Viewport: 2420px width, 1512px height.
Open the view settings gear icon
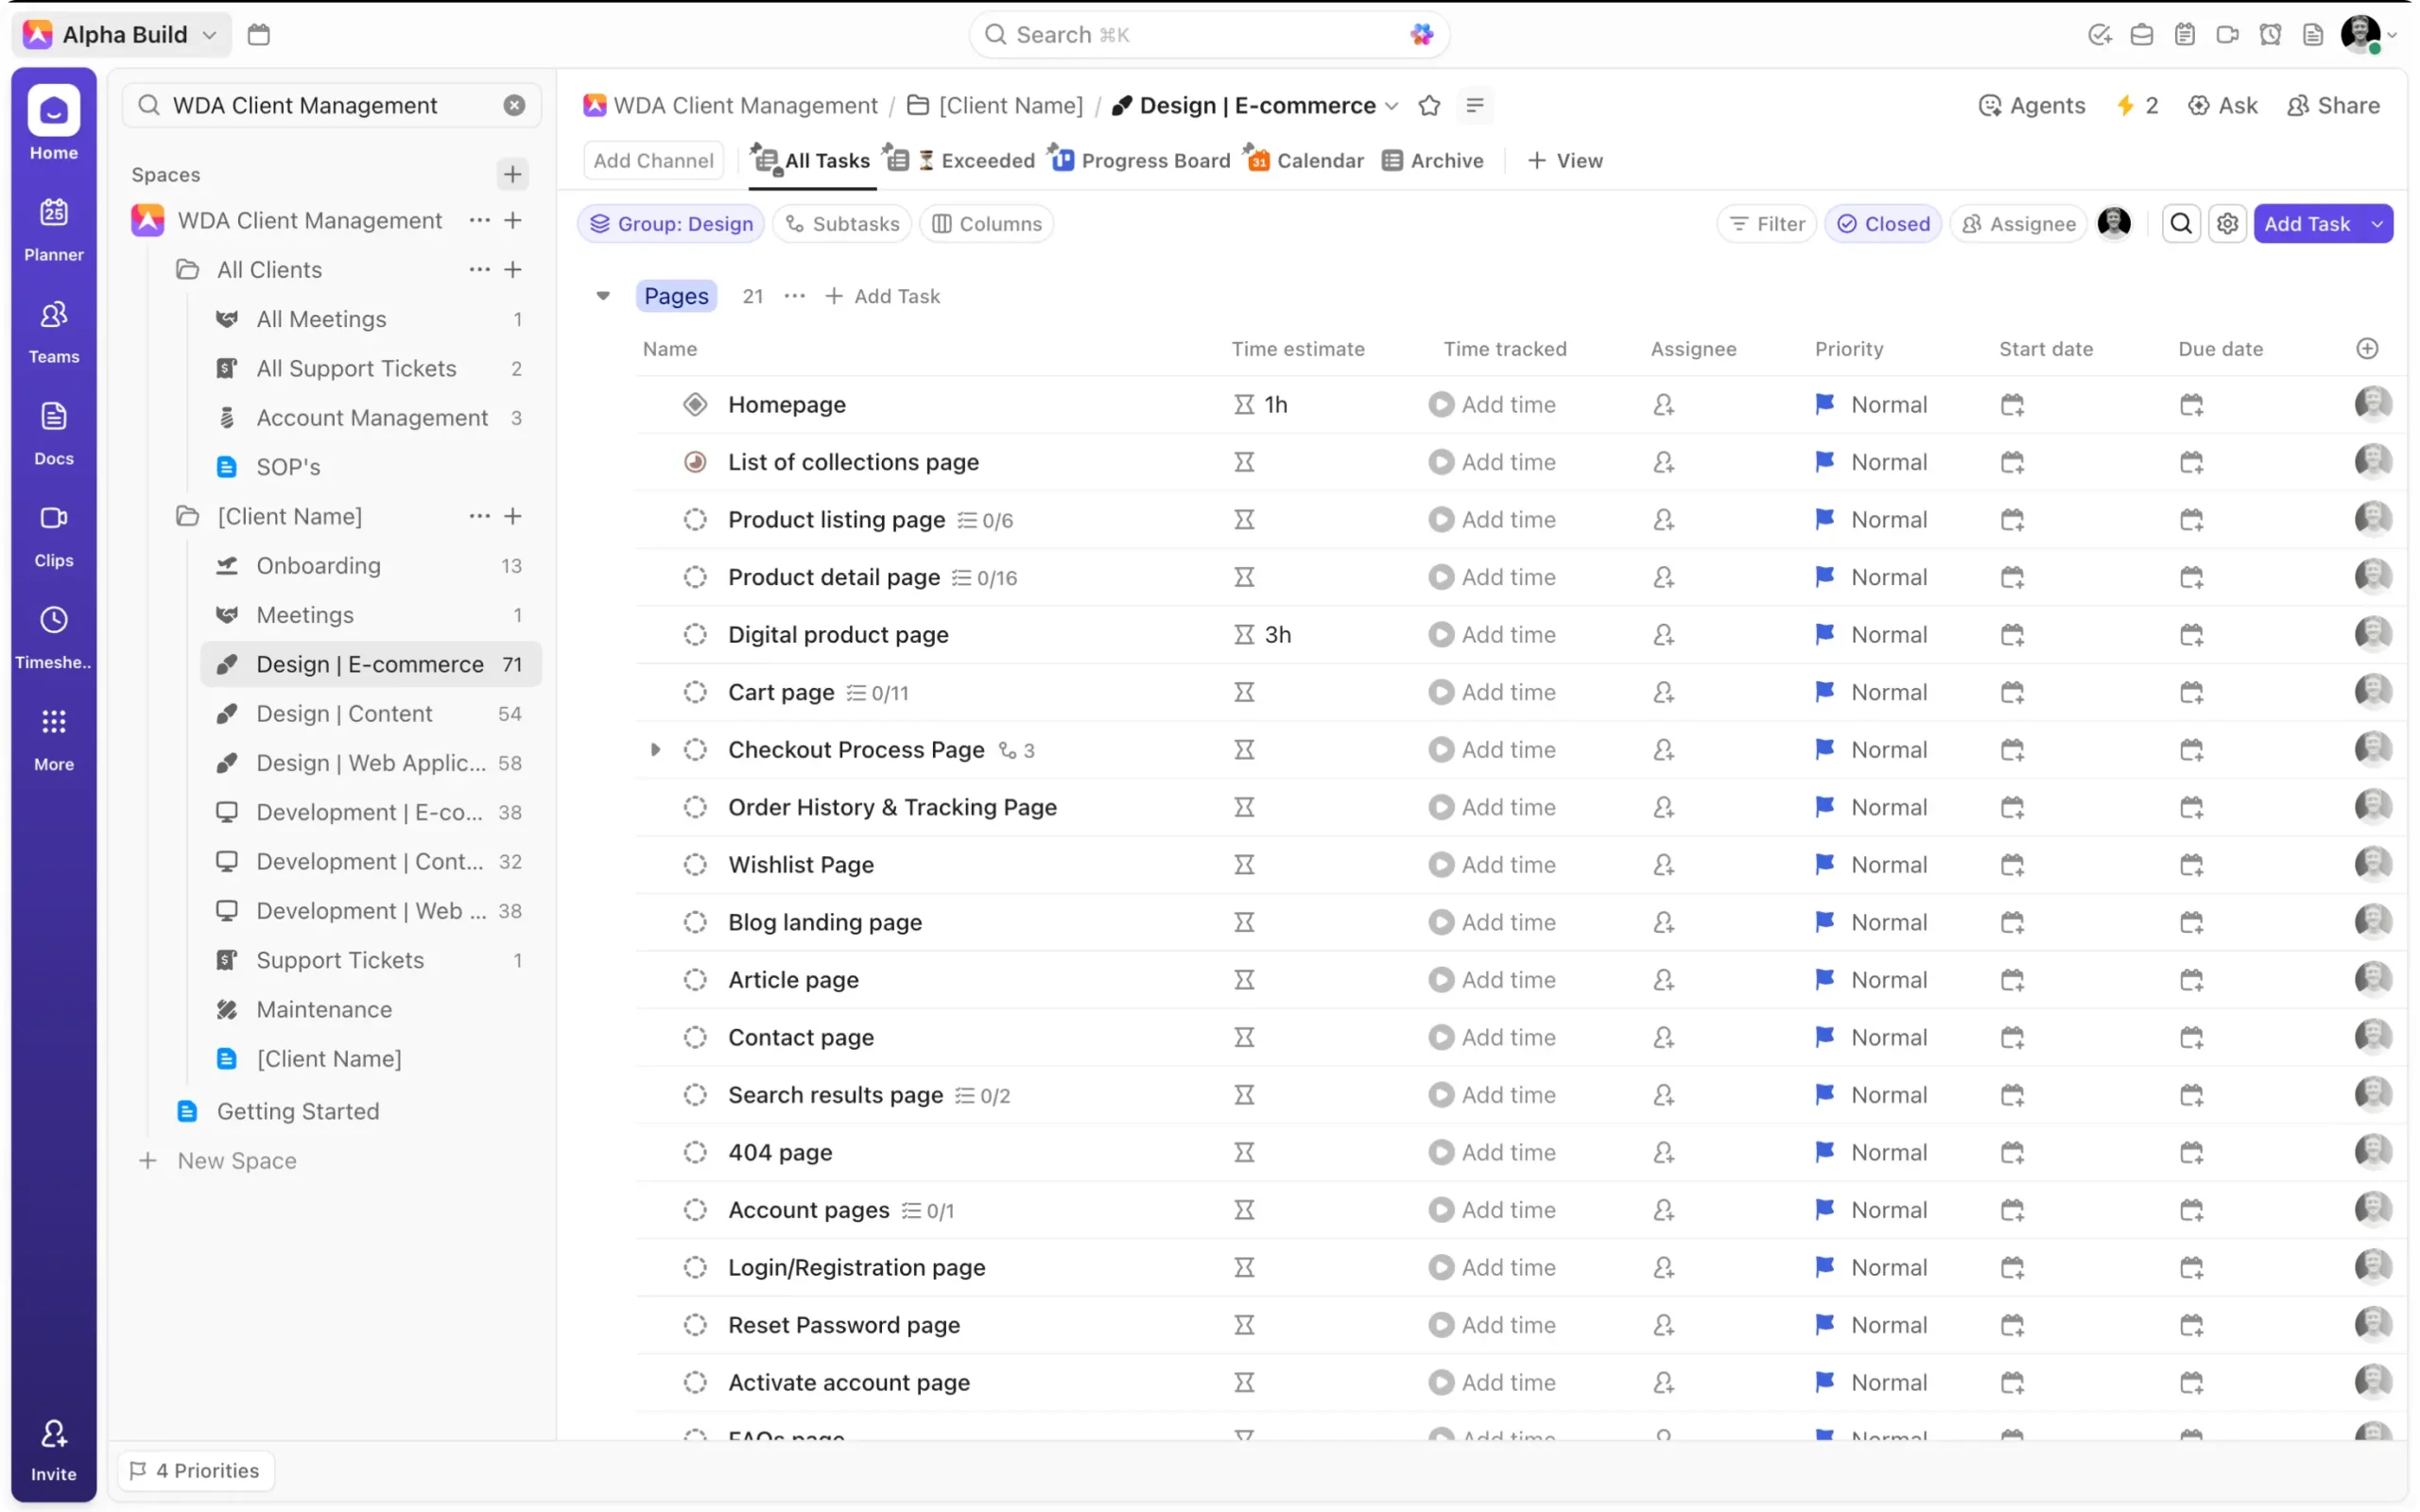[x=2227, y=223]
